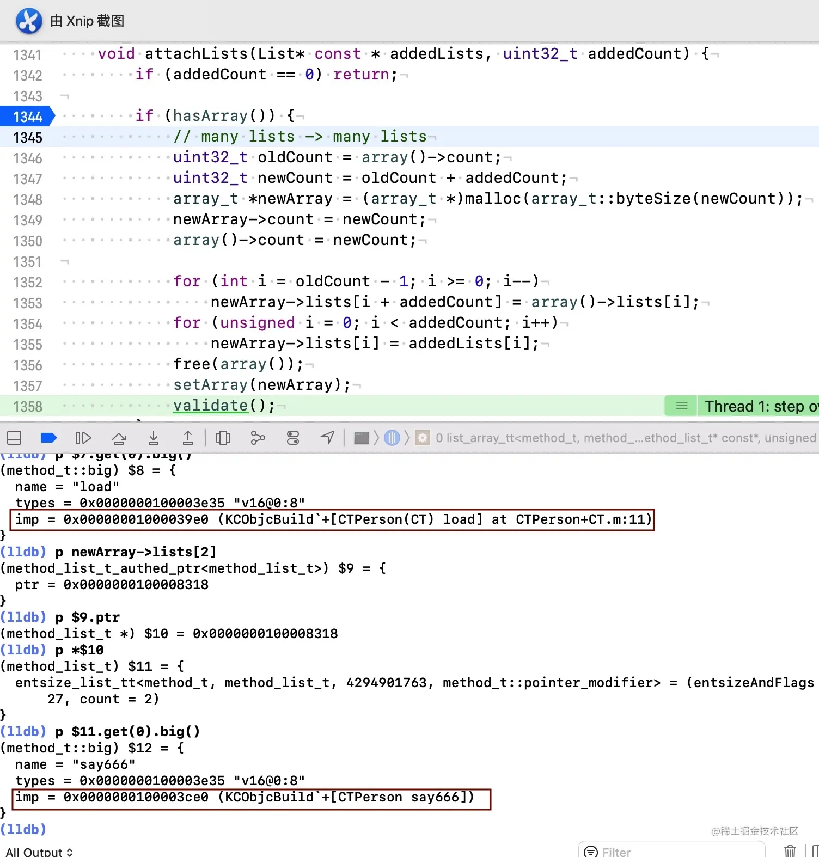Click "p *$10" console command
Viewport: 819px width, 857px height.
[80, 650]
